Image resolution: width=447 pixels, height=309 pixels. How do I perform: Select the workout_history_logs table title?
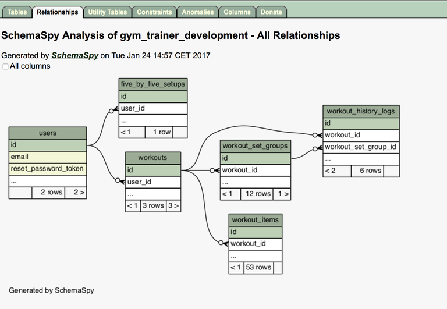click(361, 111)
